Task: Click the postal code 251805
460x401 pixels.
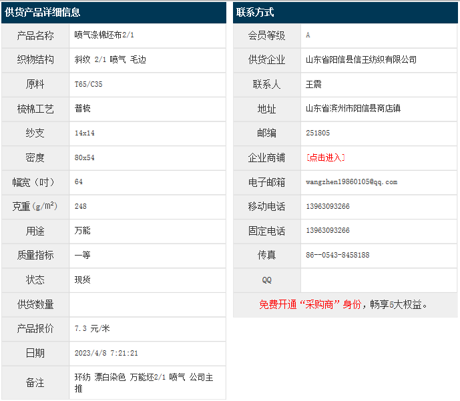Action: coord(318,133)
